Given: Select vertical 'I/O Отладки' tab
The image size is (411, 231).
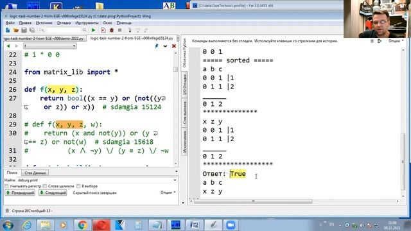Looking at the screenshot, I should (184, 85).
